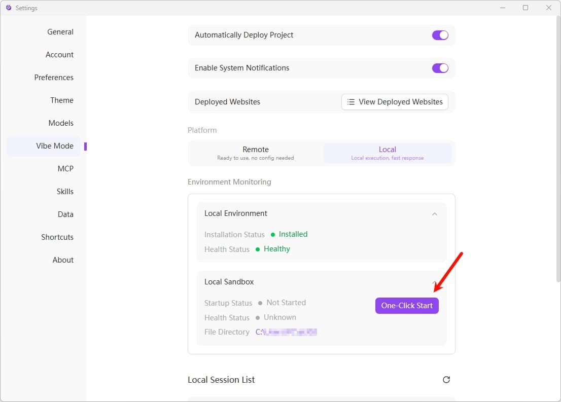View the Skills section

tap(65, 191)
